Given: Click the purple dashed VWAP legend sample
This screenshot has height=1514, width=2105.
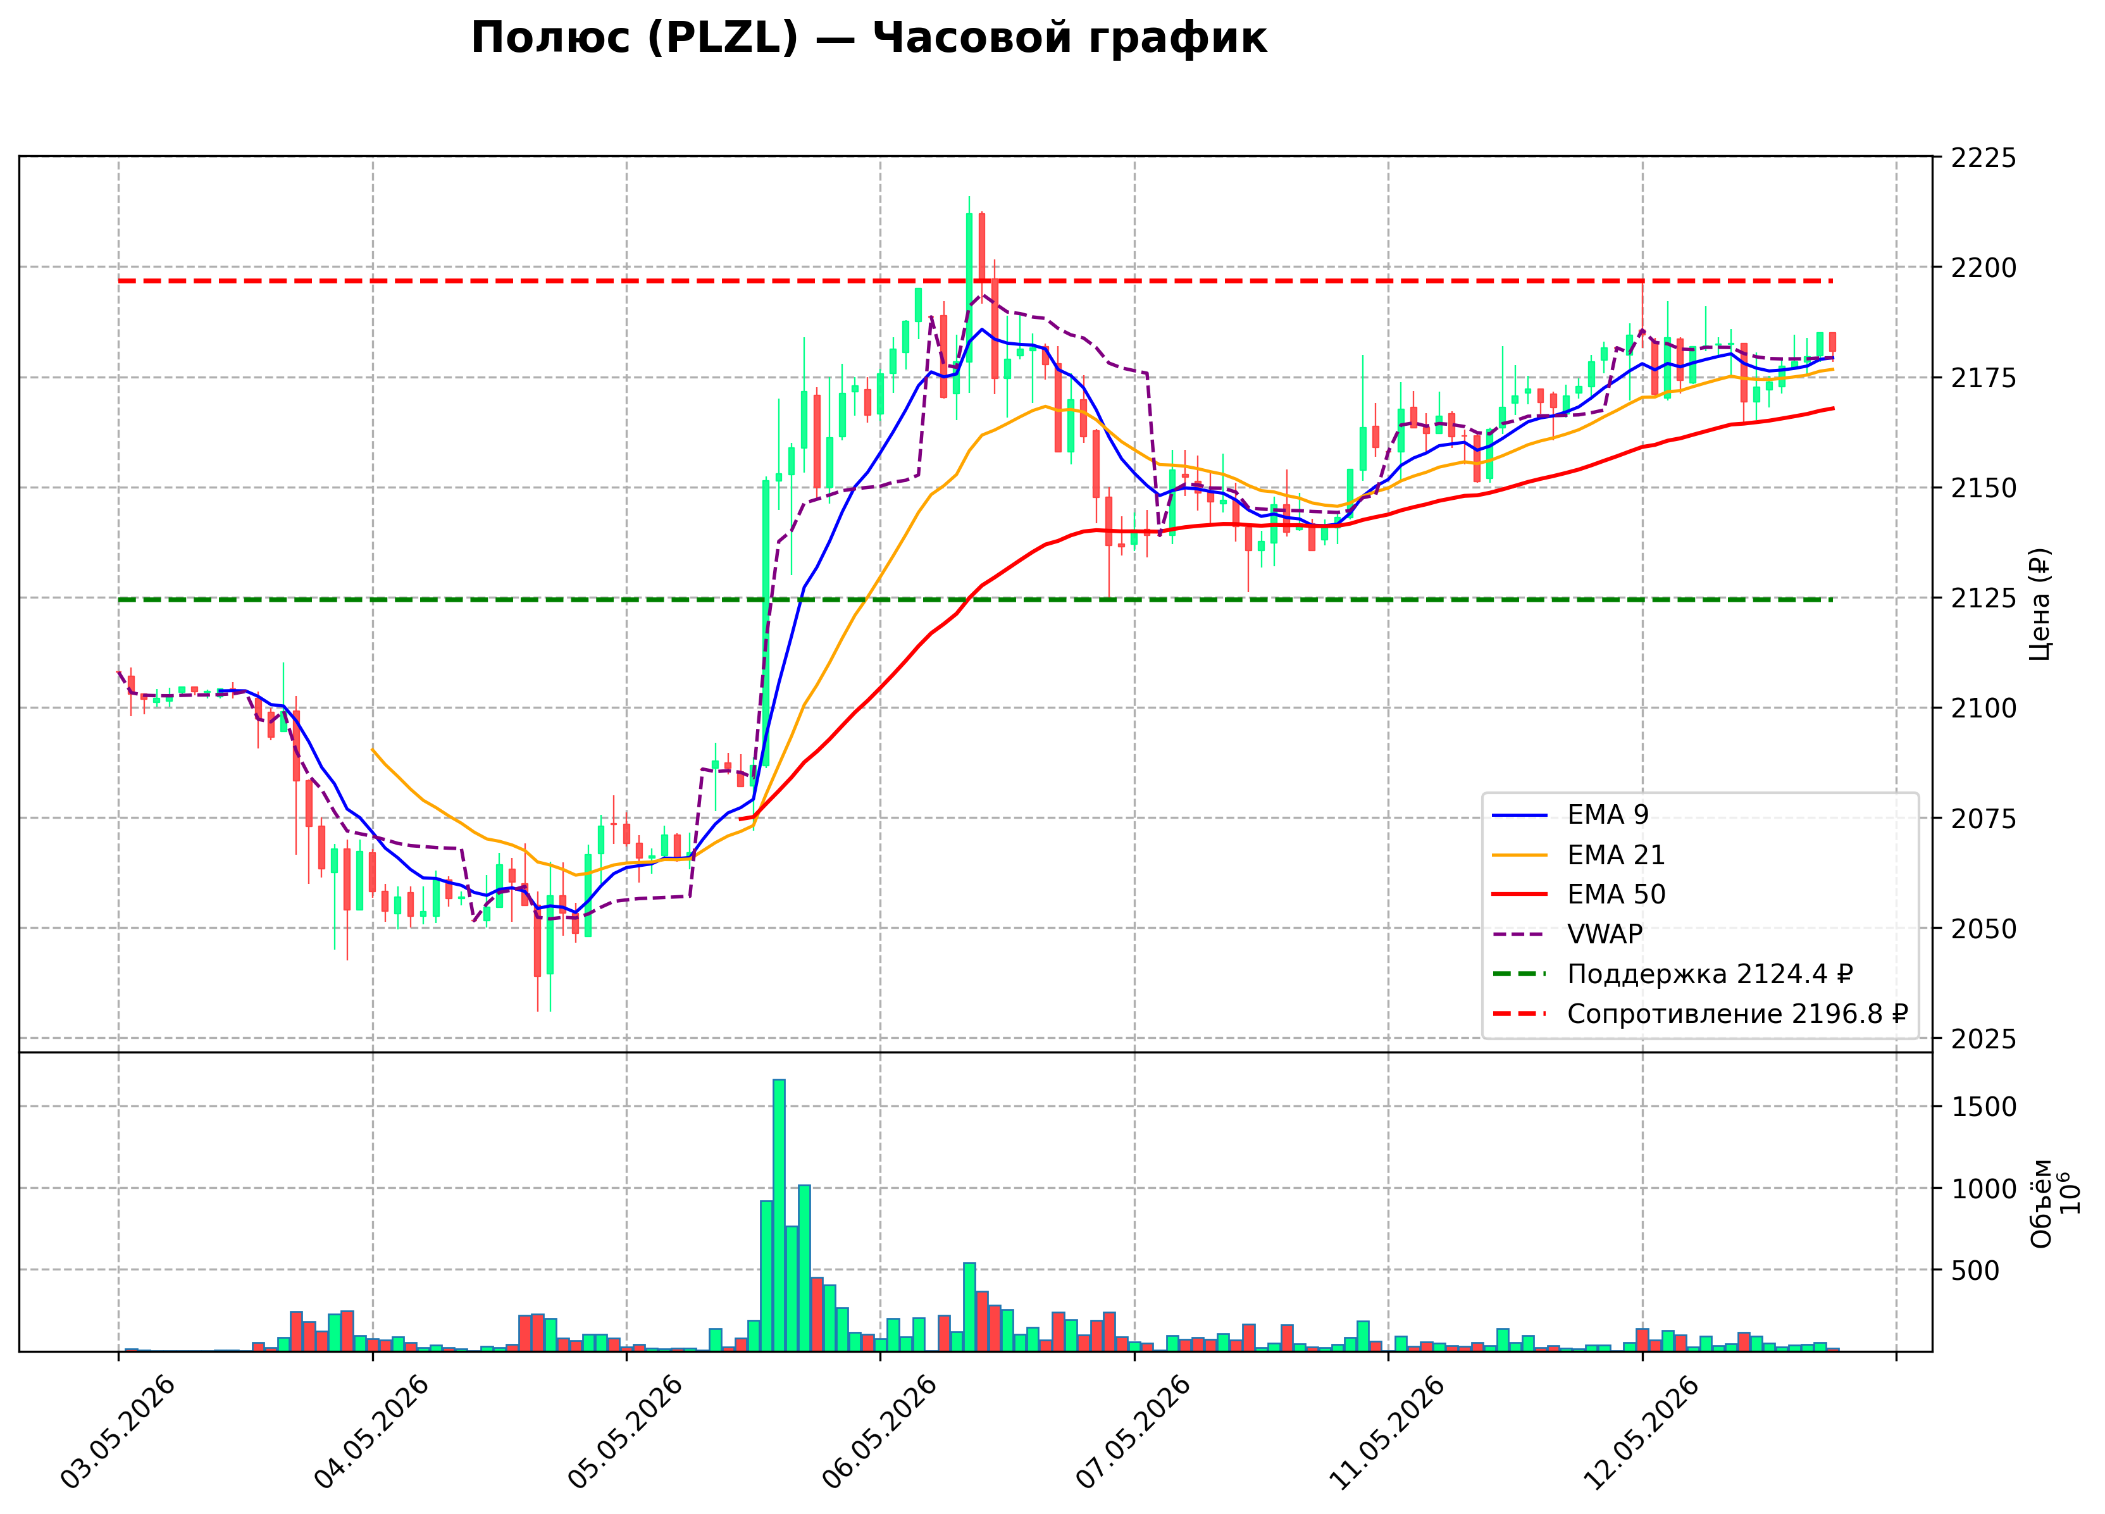Looking at the screenshot, I should coord(1519,934).
